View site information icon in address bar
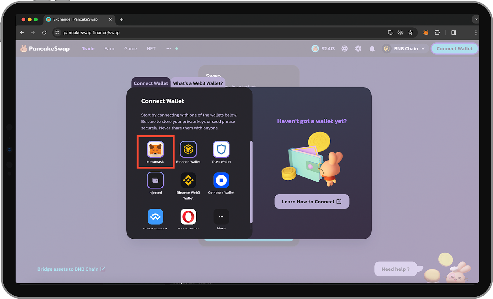 [57, 33]
